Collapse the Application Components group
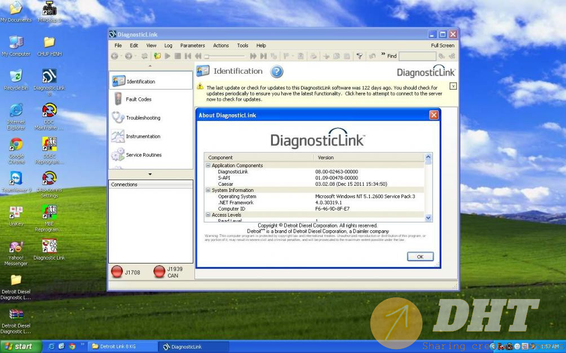The image size is (566, 353). (x=208, y=166)
